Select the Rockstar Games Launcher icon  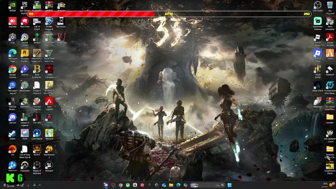pyautogui.click(x=25, y=56)
